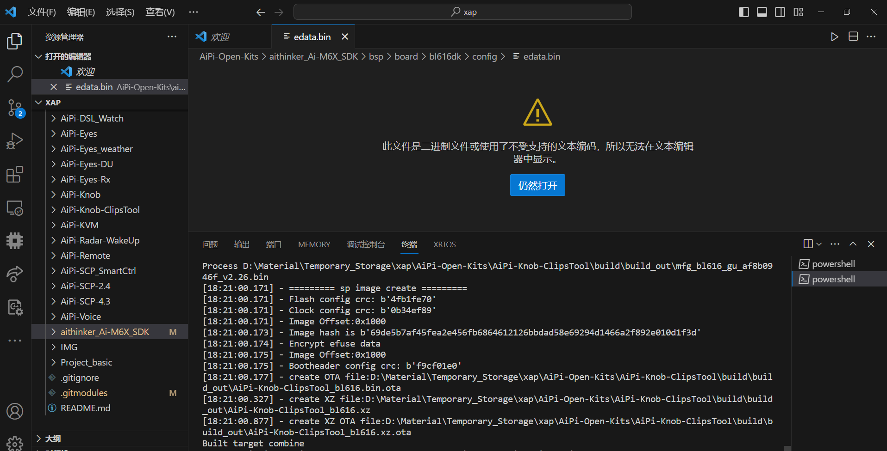Viewport: 887px width, 451px height.
Task: Switch to the Debug Console tab
Action: point(366,244)
